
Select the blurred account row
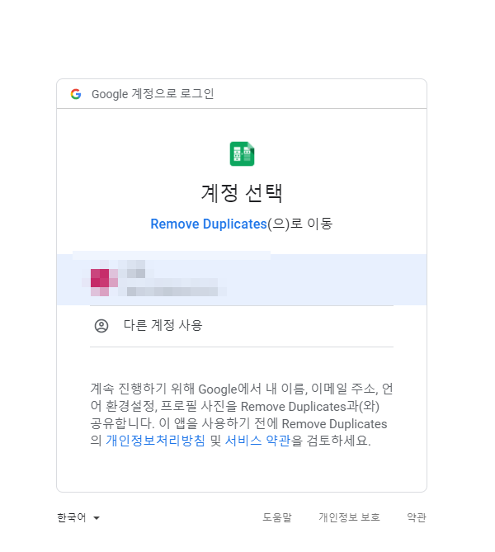(242, 280)
